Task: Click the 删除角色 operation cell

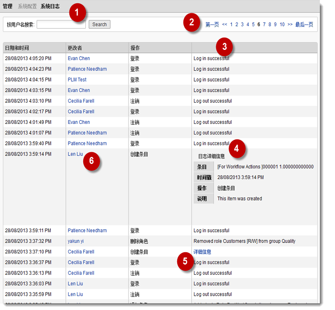Action: [x=139, y=241]
